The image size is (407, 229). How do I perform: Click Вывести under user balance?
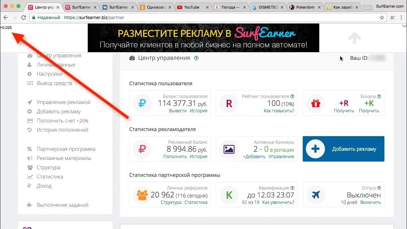[178, 111]
